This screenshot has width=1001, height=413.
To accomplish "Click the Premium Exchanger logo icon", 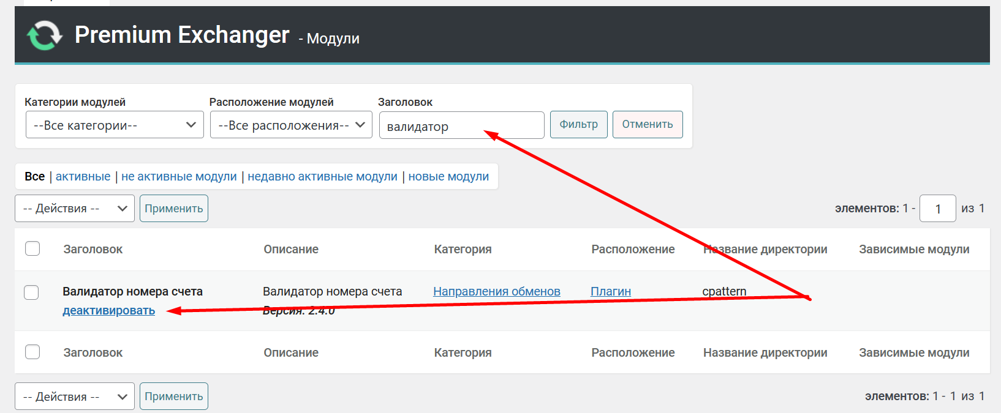I will click(x=44, y=35).
